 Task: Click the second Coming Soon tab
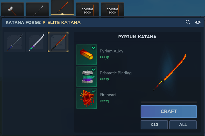point(112,9)
